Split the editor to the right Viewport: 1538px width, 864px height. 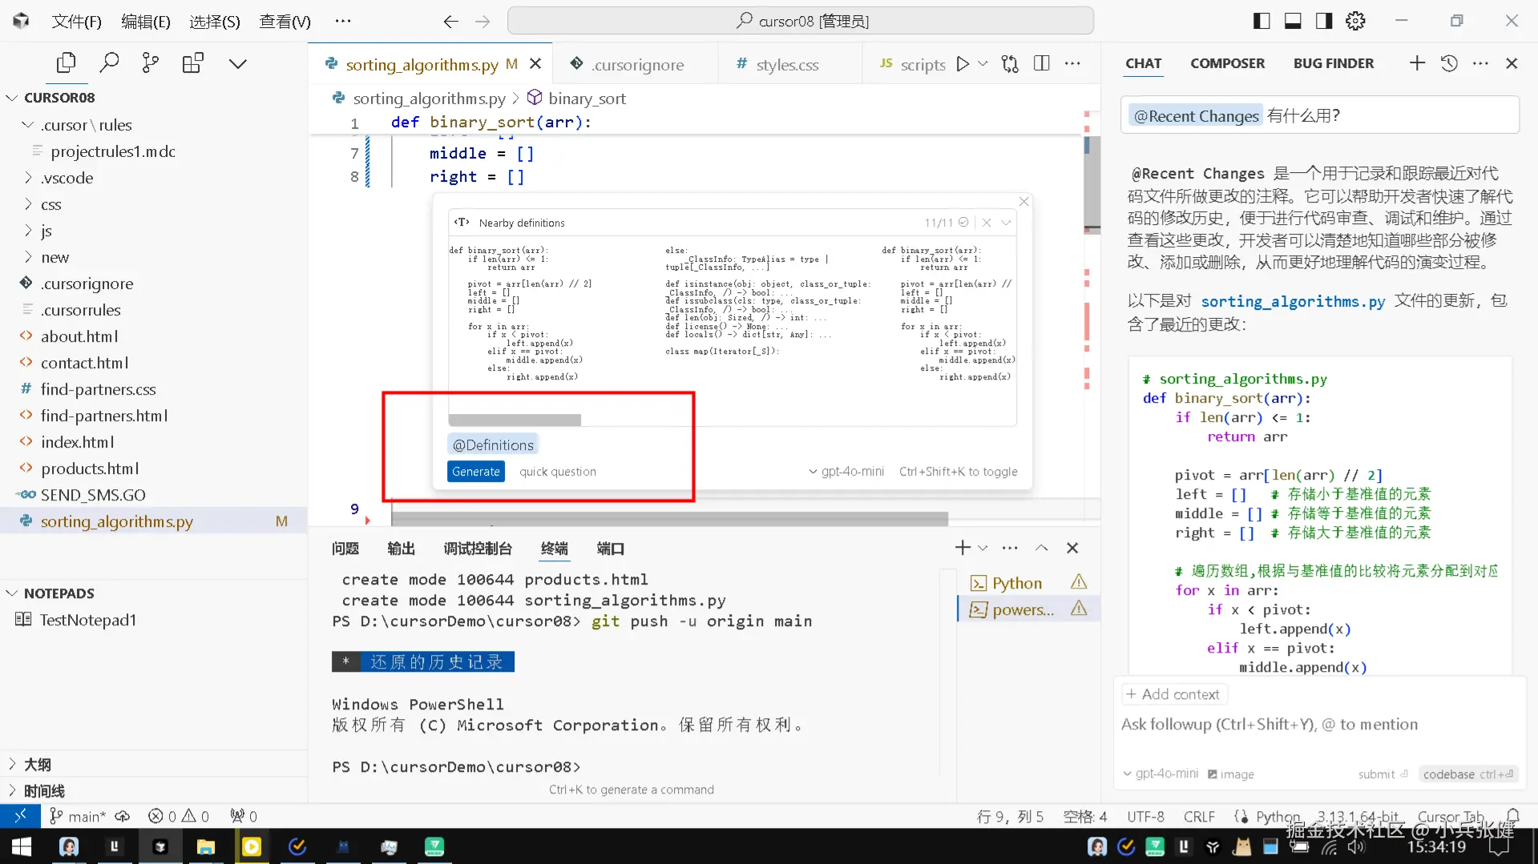tap(1042, 64)
